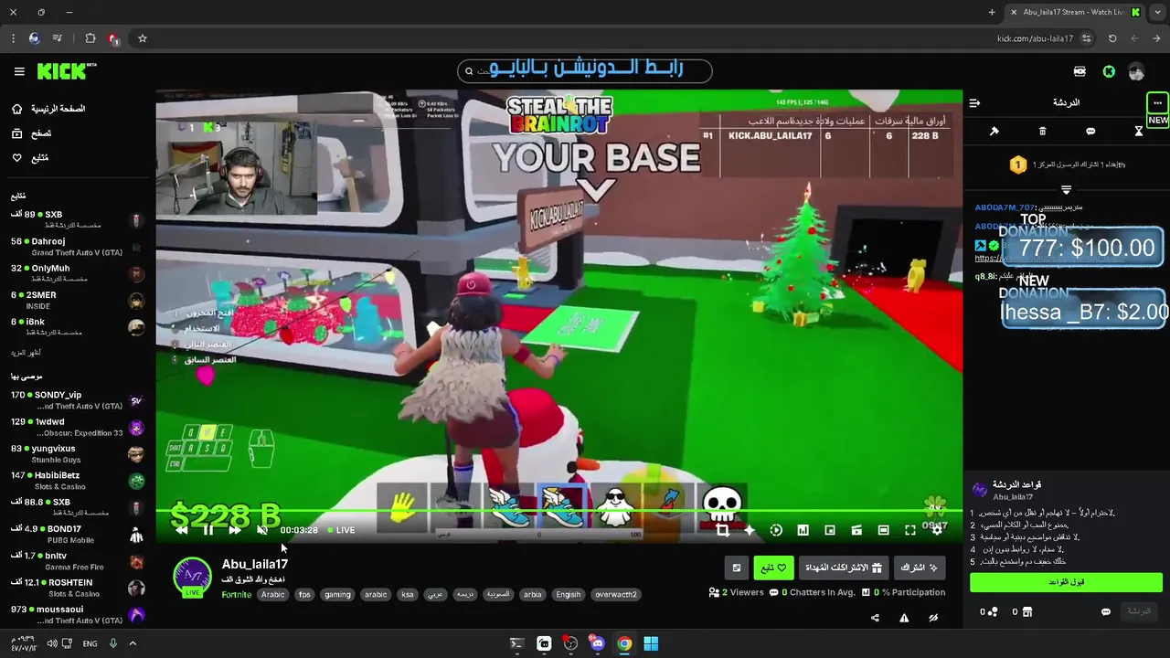Open 1wdwd recommended channel
The height and width of the screenshot is (658, 1170).
pos(77,427)
